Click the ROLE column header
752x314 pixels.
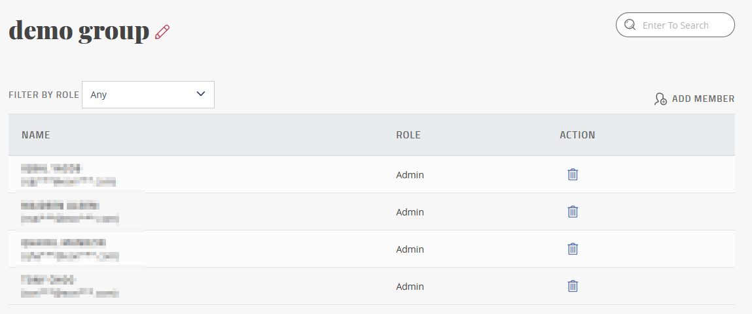tap(408, 135)
